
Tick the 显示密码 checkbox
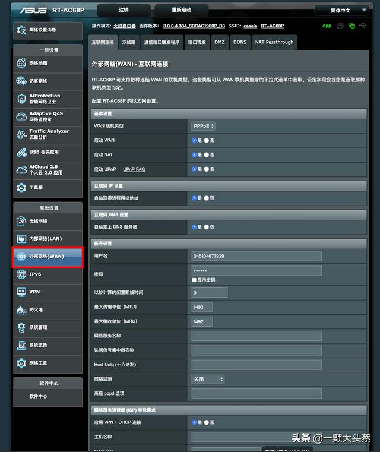coord(194,280)
